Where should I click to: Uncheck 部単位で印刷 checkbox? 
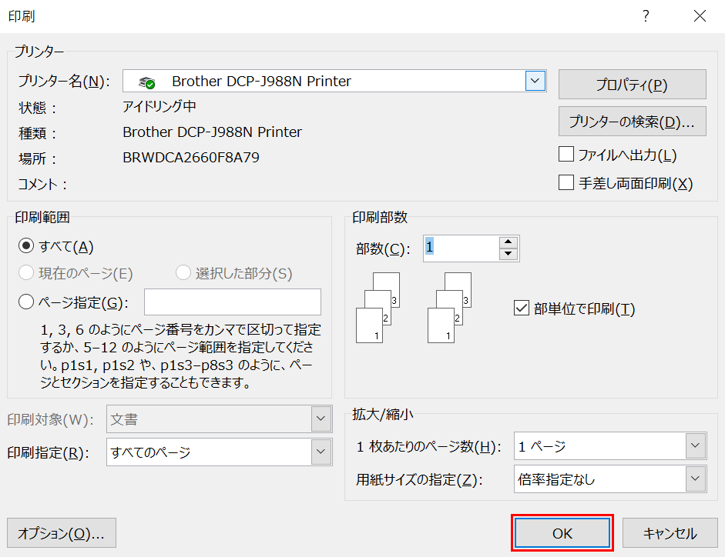coord(521,309)
